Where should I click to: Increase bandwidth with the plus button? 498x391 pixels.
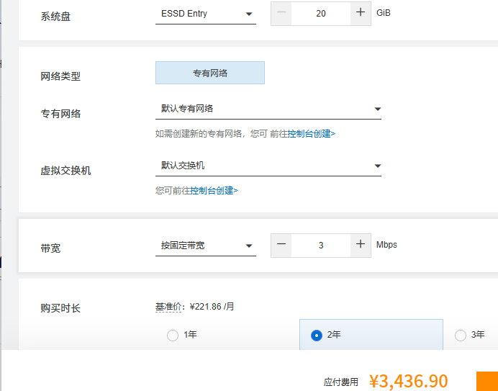pyautogui.click(x=361, y=245)
